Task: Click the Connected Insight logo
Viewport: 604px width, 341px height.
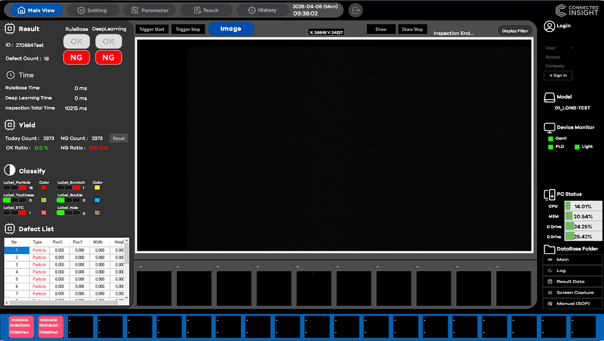Action: click(577, 10)
